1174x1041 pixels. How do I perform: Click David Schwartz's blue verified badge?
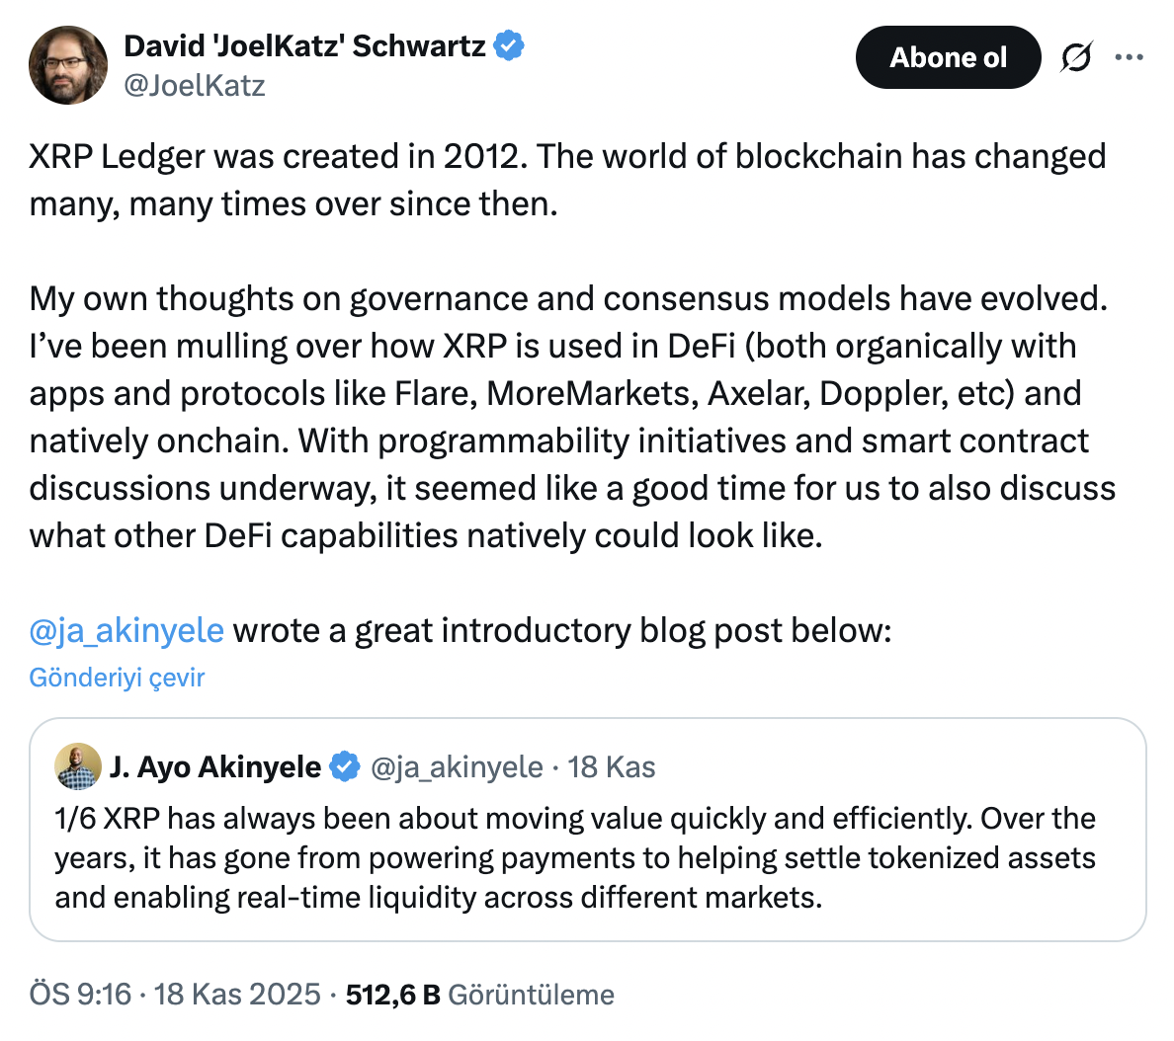coord(509,45)
